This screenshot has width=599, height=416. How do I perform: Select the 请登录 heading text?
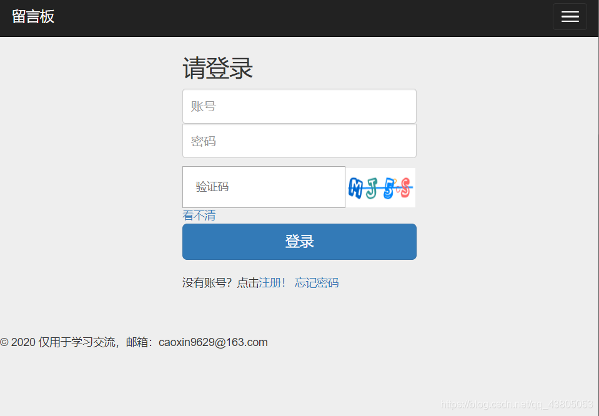218,68
